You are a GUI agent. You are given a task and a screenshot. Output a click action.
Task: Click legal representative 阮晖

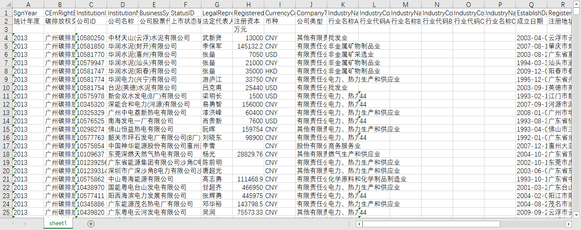(x=217, y=129)
